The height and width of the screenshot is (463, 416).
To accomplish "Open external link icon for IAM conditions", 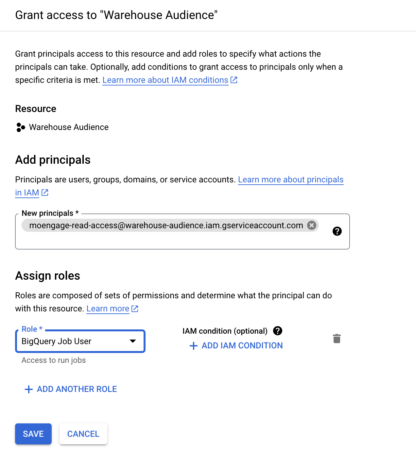I will (234, 80).
